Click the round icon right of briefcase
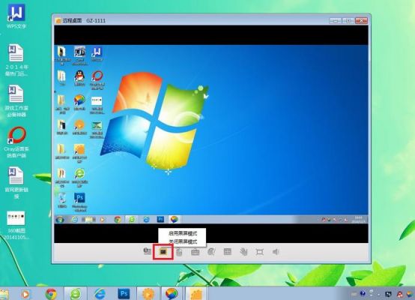 pos(211,251)
